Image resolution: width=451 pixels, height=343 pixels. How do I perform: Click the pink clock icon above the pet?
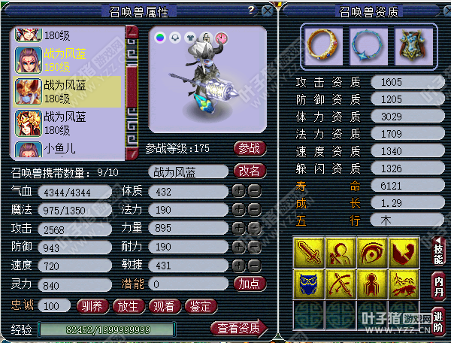(221, 38)
